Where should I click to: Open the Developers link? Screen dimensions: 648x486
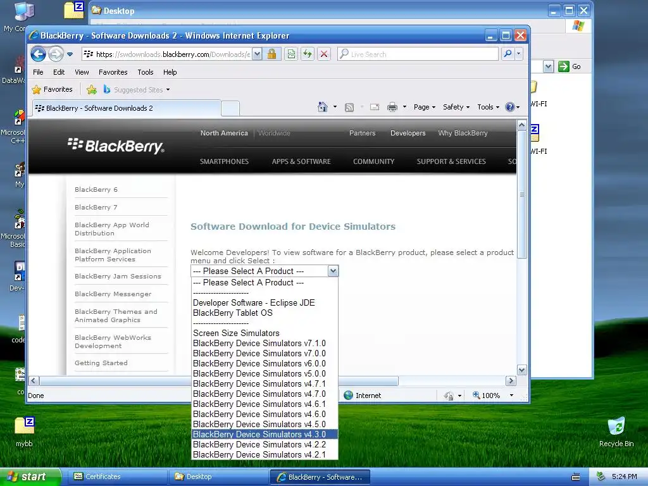click(x=408, y=133)
